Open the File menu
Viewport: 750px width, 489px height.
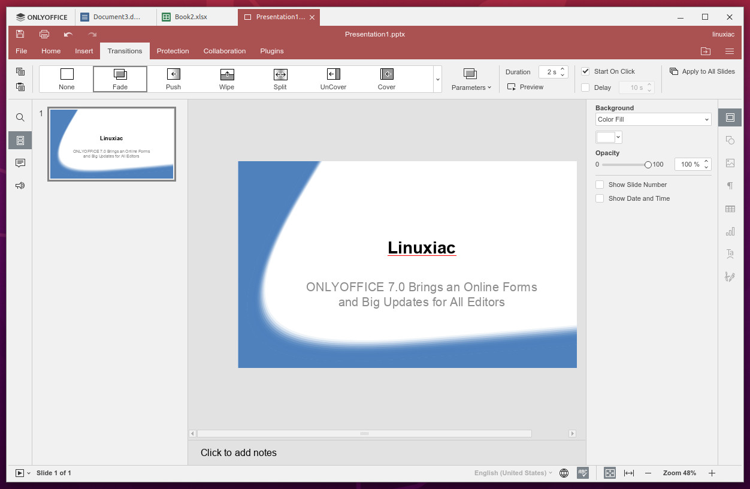(x=22, y=51)
